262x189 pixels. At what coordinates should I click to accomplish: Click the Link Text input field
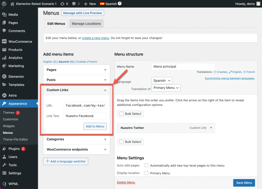(85, 116)
